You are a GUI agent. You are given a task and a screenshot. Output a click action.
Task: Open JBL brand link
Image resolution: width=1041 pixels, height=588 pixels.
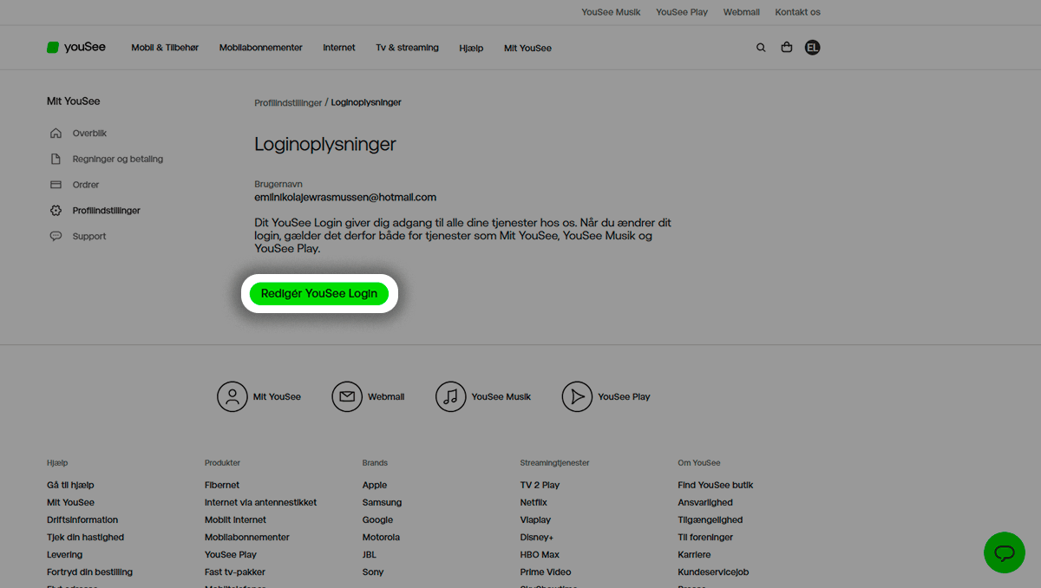(x=370, y=554)
